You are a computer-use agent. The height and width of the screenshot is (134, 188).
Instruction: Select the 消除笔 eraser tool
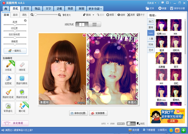[22, 67]
